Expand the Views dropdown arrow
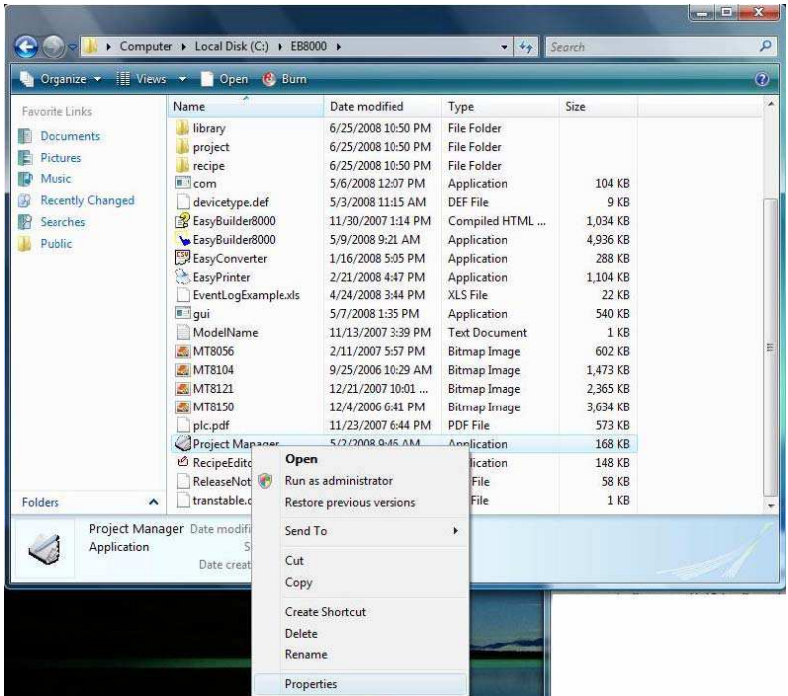This screenshot has width=788, height=696. [x=183, y=79]
